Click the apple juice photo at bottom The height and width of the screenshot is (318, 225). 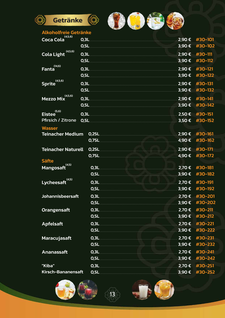[x=65, y=290]
